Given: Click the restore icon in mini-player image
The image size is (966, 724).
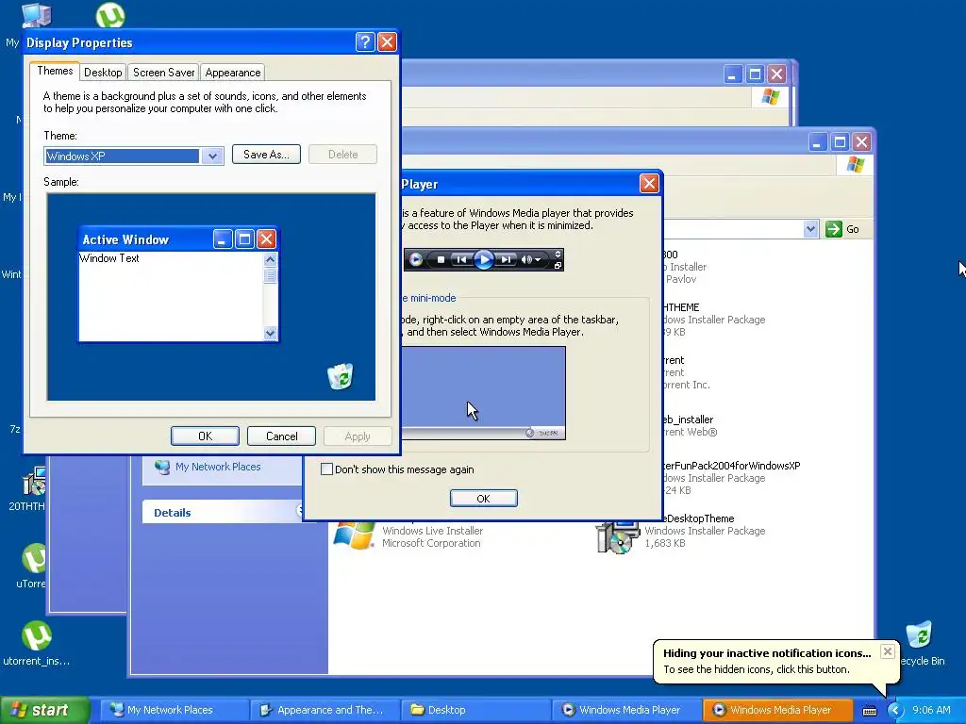Looking at the screenshot, I should click(x=558, y=266).
